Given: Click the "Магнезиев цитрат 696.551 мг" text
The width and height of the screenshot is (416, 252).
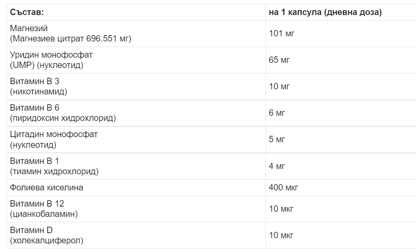Looking at the screenshot, I should point(71,38).
